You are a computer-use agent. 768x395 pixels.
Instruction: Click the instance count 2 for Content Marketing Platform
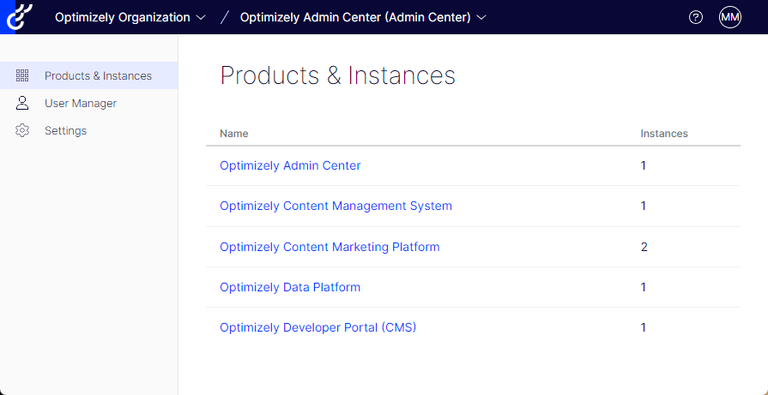pos(644,247)
